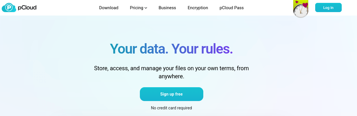Click the "Your rules." purple headline text
The image size is (357, 116).
[x=202, y=49]
